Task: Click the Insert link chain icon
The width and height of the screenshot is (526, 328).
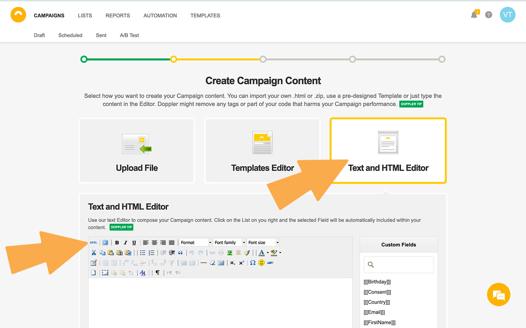Action: coord(212,253)
